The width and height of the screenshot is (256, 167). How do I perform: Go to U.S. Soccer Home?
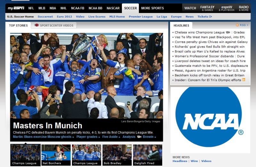pos(20,17)
